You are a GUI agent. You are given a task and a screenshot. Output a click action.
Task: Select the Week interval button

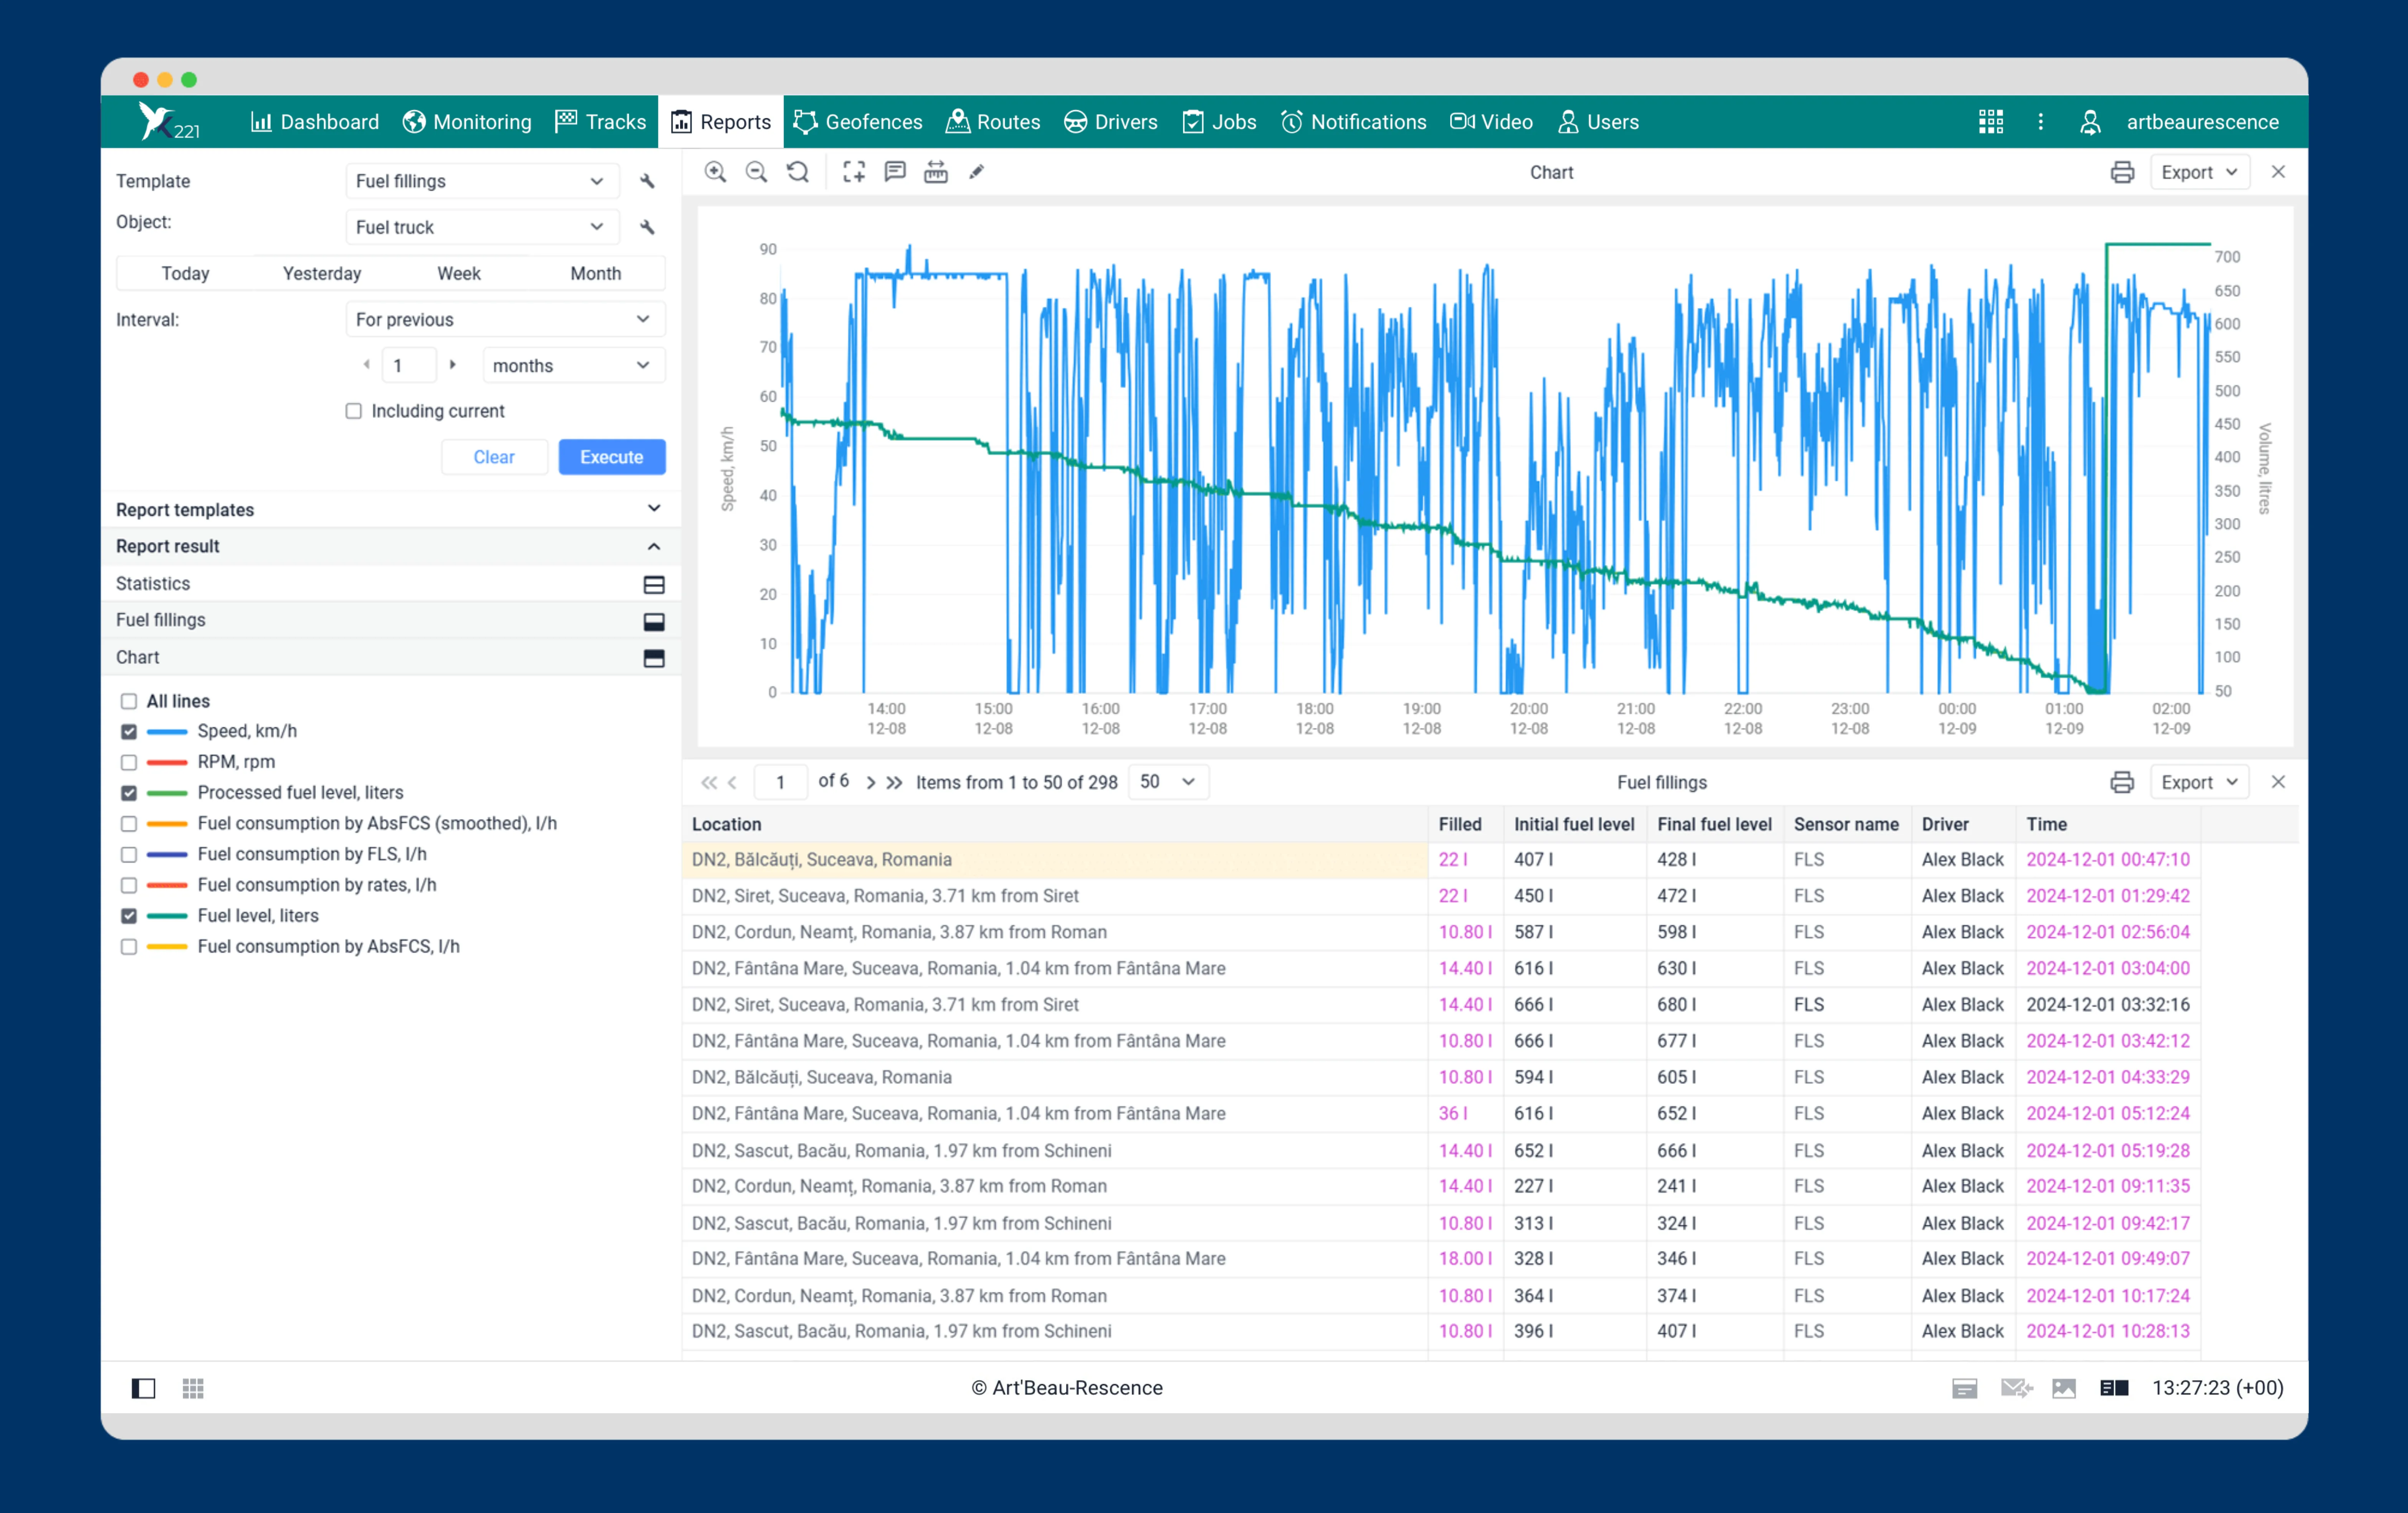(459, 274)
